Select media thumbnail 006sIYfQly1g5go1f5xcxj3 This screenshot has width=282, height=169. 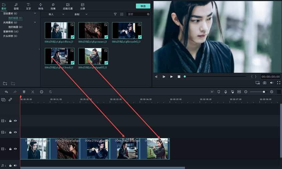59,30
